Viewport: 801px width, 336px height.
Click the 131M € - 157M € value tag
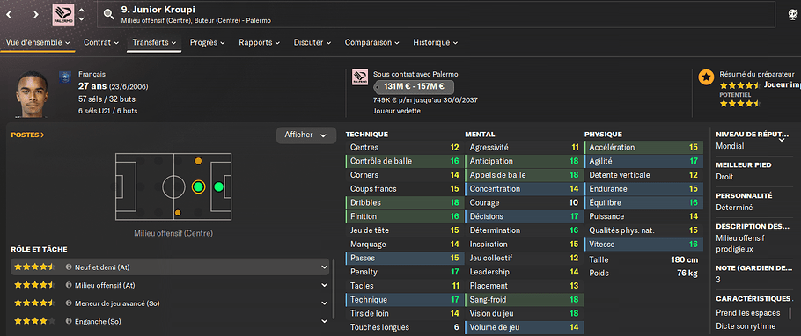click(x=414, y=86)
